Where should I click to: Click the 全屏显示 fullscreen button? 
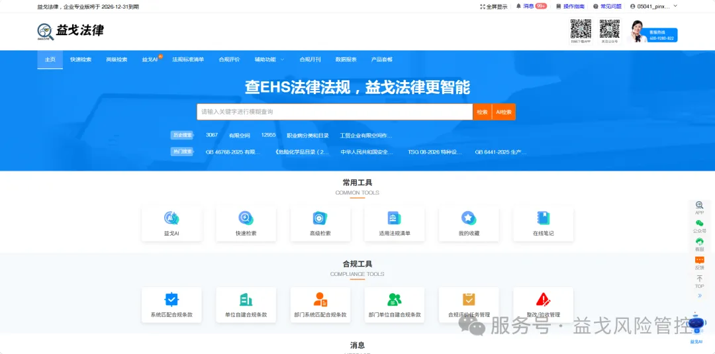(x=493, y=7)
